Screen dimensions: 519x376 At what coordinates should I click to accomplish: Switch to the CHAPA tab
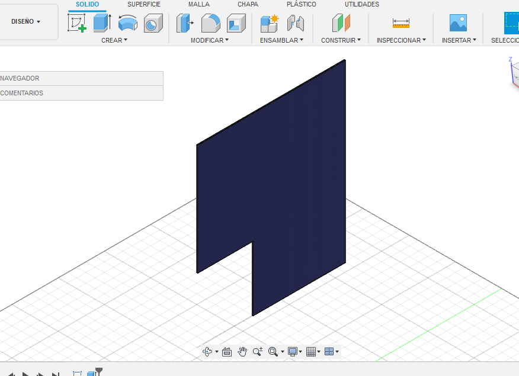[x=248, y=4]
